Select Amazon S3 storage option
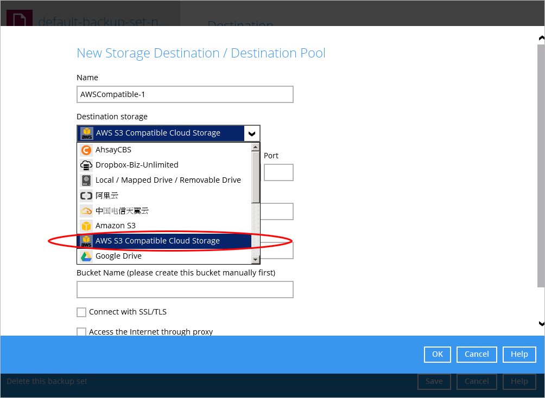545x398 pixels. (164, 226)
